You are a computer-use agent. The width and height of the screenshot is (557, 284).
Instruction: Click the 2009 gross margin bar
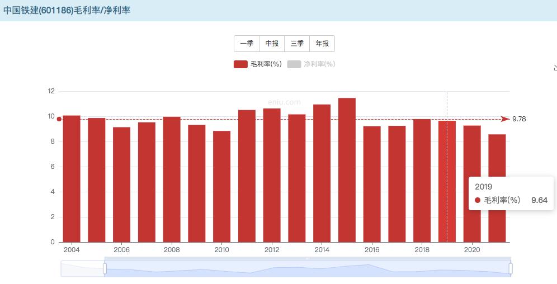pos(197,183)
